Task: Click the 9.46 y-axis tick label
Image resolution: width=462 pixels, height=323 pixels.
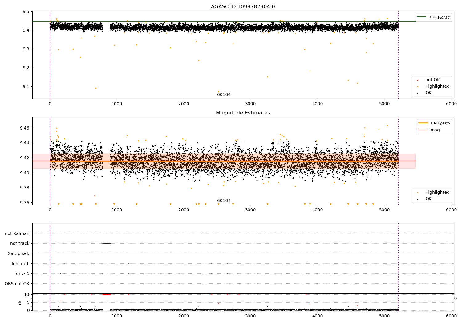Action: 25,128
